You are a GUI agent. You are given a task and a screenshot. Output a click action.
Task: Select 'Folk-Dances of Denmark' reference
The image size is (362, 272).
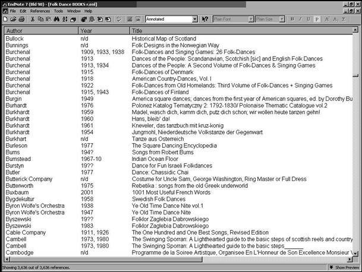[x=162, y=72]
